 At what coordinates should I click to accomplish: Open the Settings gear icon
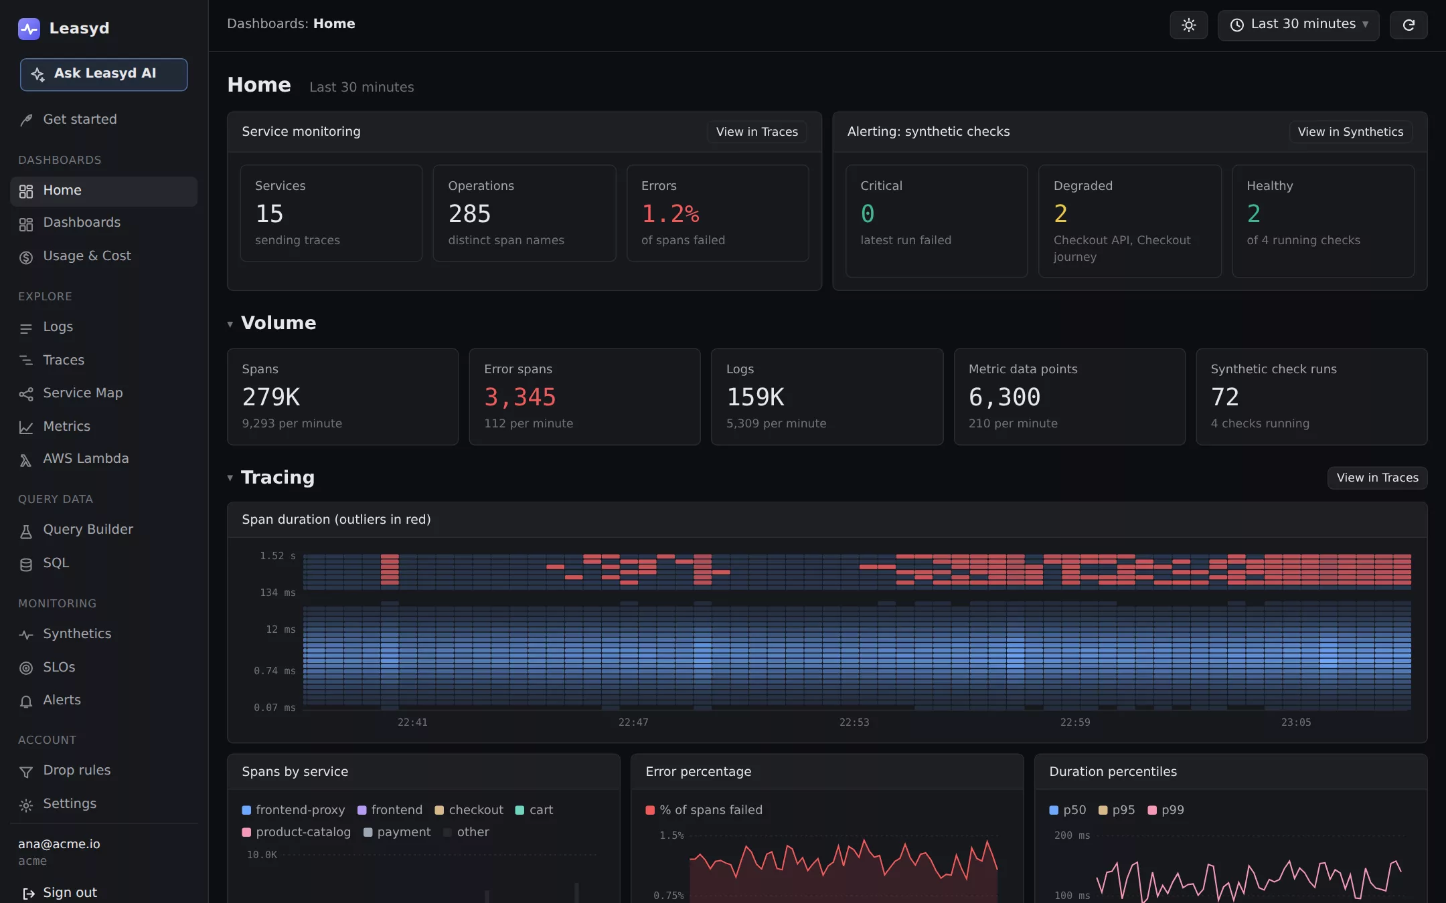coord(26,805)
